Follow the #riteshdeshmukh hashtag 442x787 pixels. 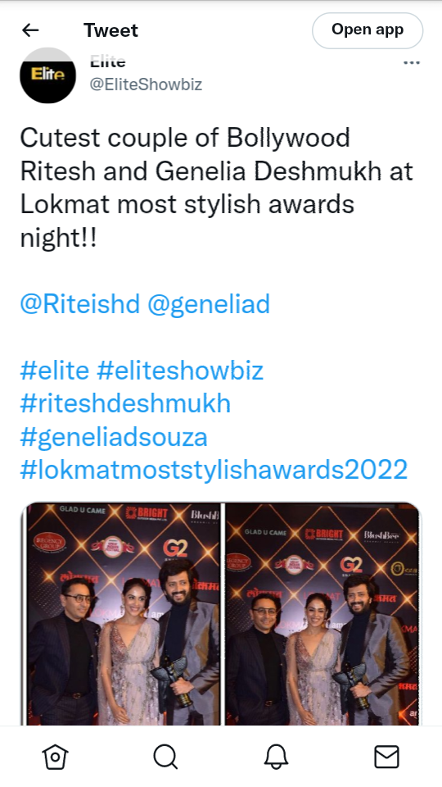[x=125, y=403]
